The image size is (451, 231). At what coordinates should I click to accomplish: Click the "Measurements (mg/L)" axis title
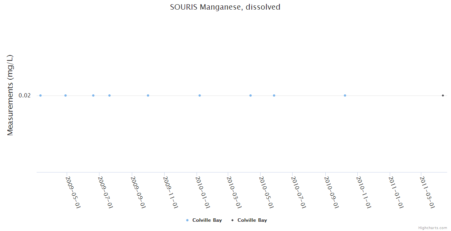click(10, 95)
